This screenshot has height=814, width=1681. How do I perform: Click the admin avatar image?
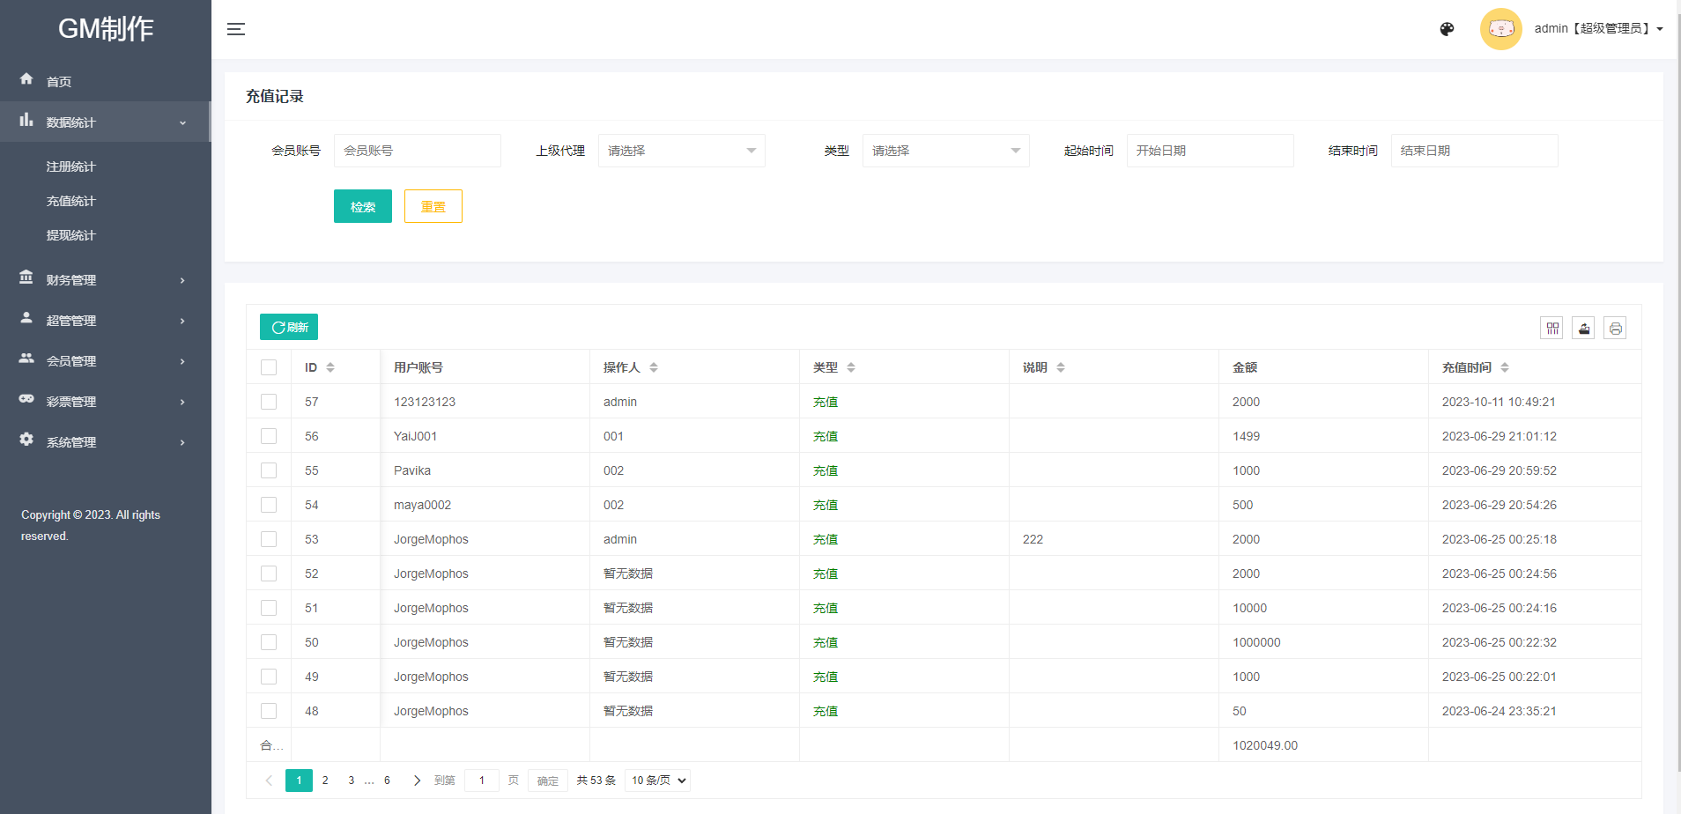point(1500,29)
